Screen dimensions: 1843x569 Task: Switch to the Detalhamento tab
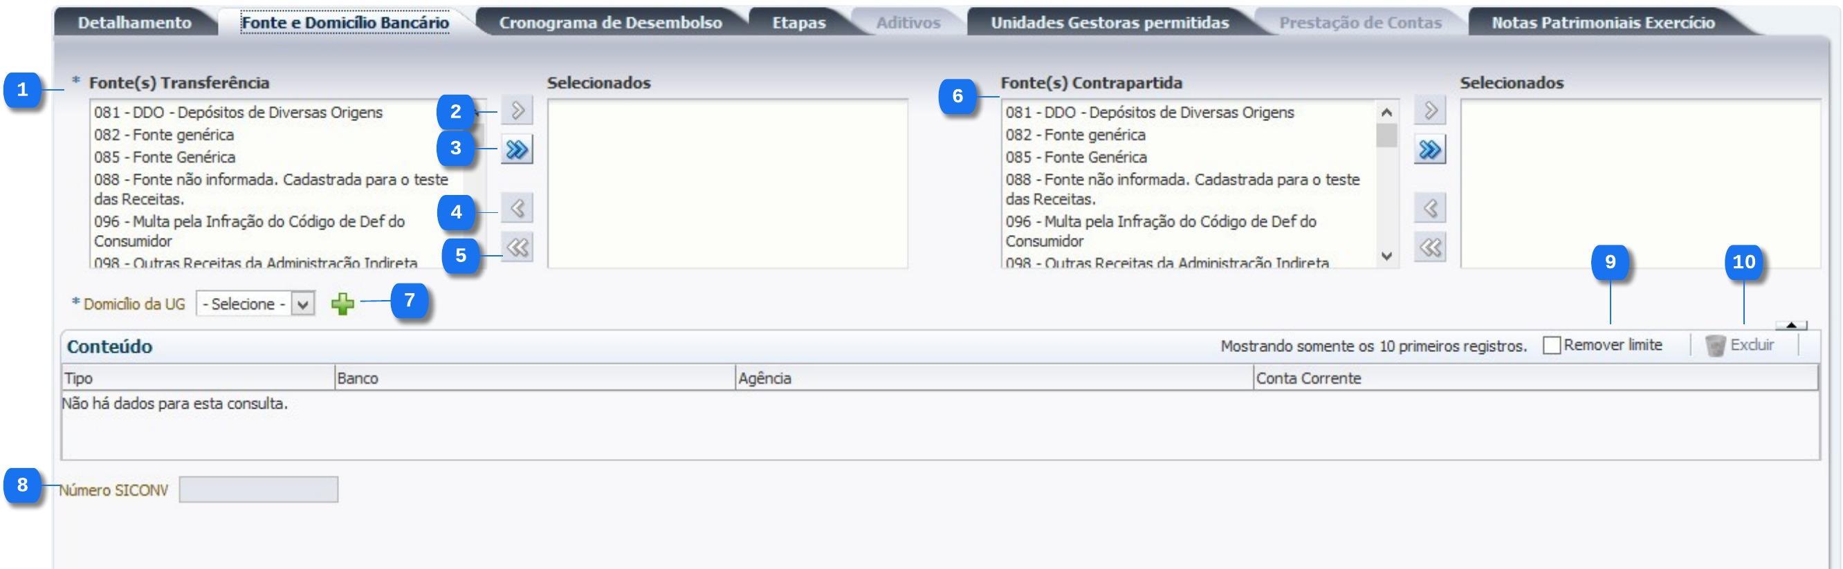click(134, 23)
